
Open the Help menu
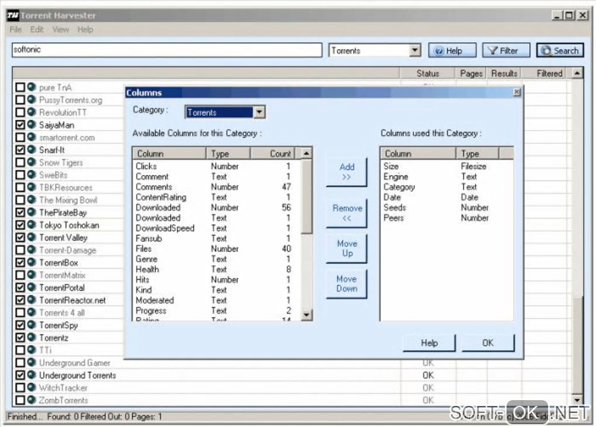85,29
